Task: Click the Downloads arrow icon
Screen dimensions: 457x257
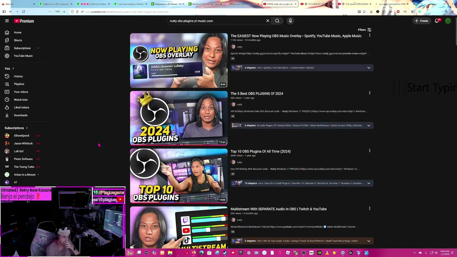Action: point(7,115)
